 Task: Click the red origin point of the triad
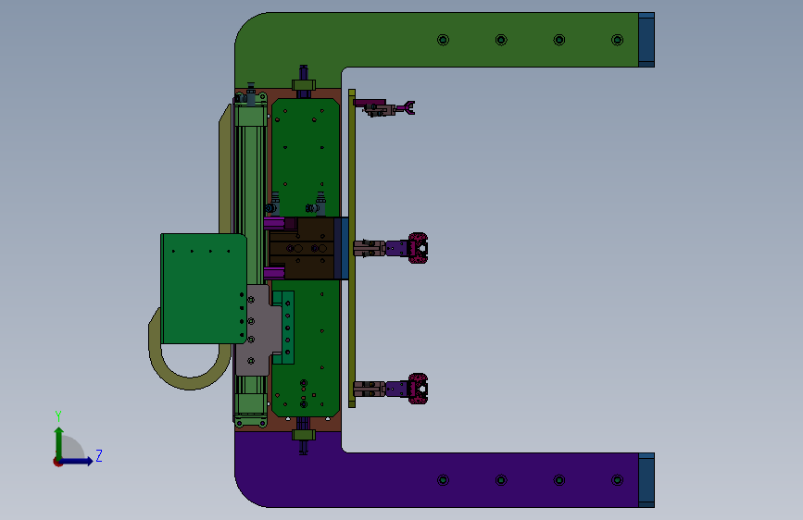click(57, 462)
